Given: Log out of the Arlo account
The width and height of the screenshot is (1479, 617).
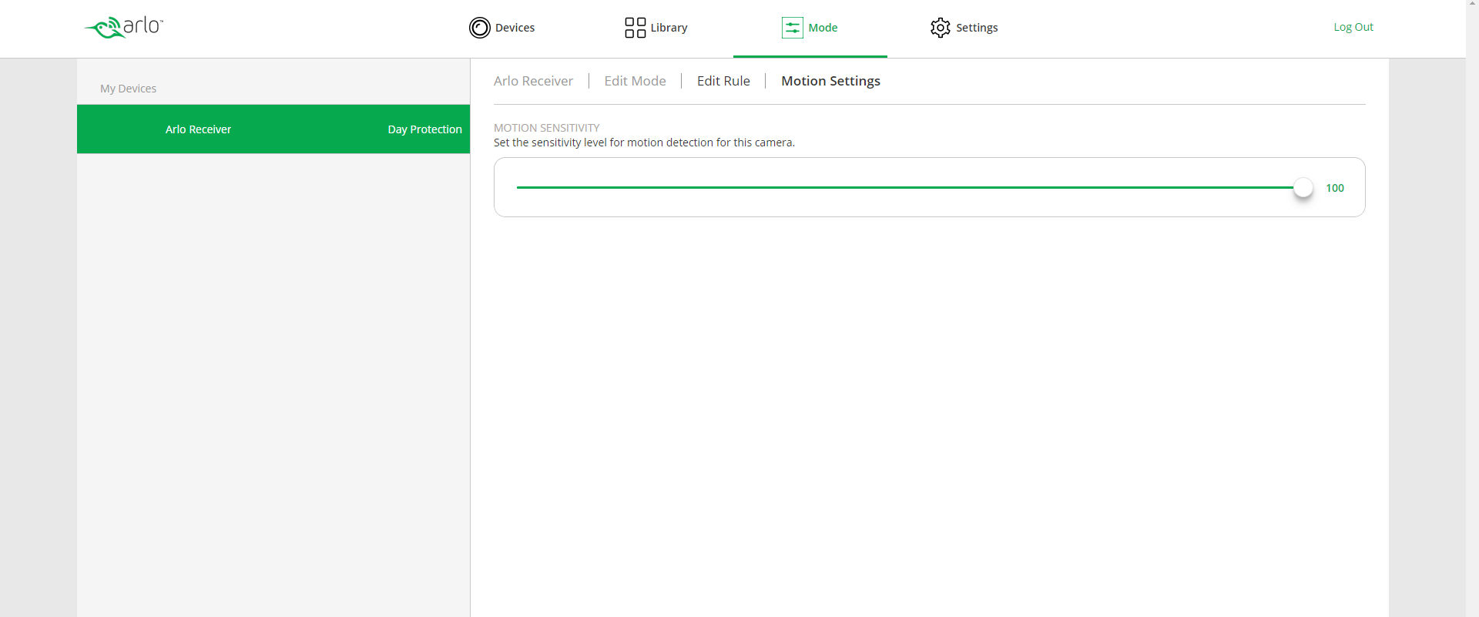Looking at the screenshot, I should (x=1353, y=27).
